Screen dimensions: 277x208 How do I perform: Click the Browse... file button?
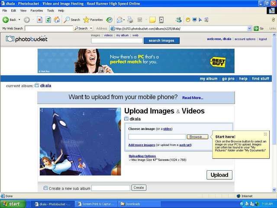197,137
